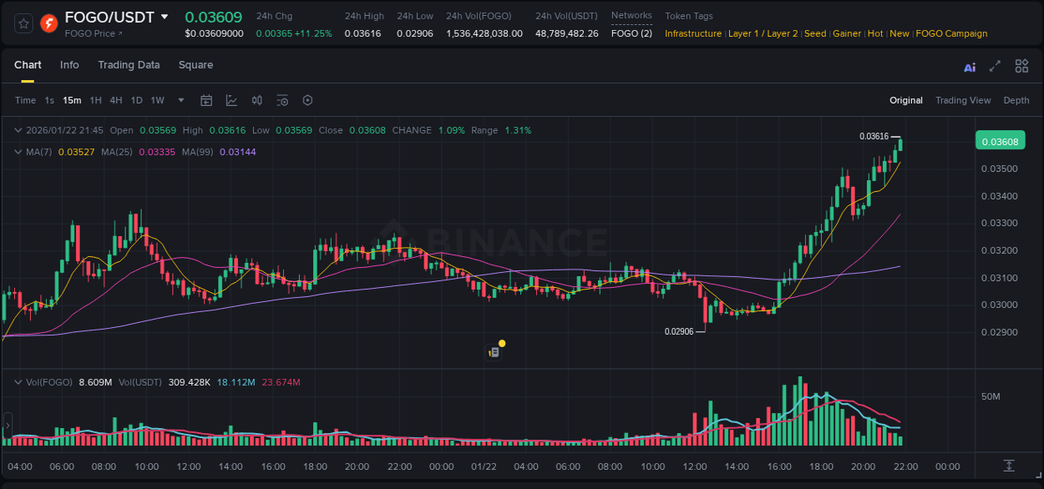Open the FOGO Campaign link
Viewport: 1044px width, 489px height.
(951, 33)
